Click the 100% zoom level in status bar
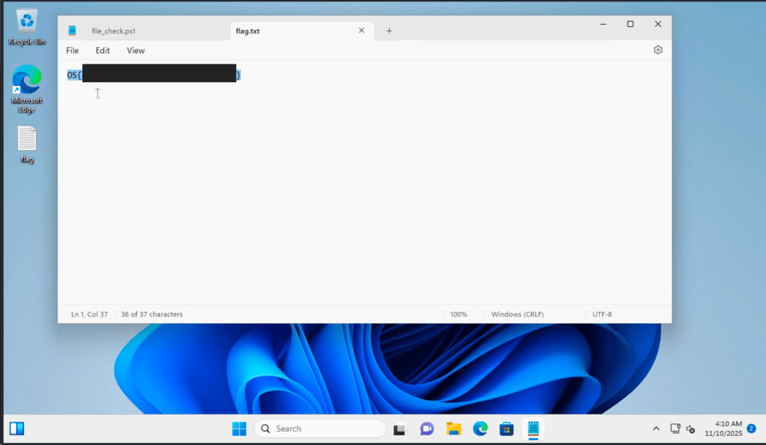This screenshot has width=766, height=445. pyautogui.click(x=459, y=314)
